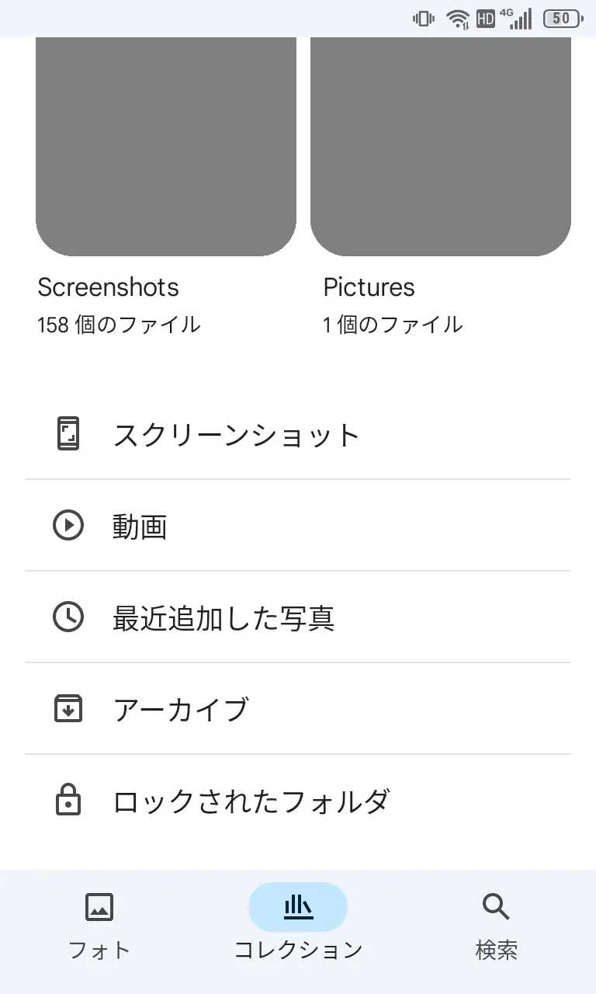Tap the battery indicator in status bar

click(x=563, y=19)
